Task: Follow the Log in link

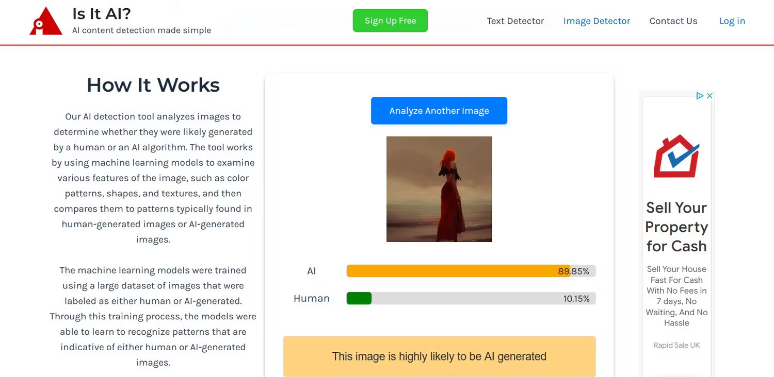Action: pyautogui.click(x=732, y=21)
